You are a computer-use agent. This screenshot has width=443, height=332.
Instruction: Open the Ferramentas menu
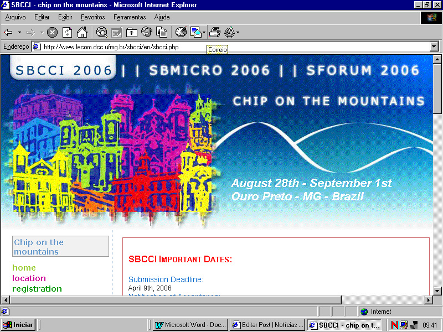coord(130,17)
